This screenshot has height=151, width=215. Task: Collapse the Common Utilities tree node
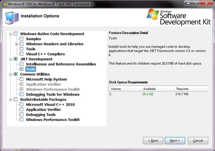10,75
